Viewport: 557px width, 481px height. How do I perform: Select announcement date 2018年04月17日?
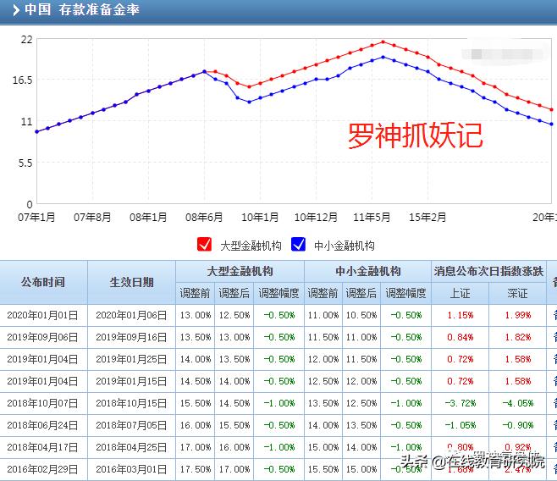pos(42,447)
